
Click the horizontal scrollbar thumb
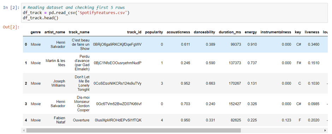134,130
